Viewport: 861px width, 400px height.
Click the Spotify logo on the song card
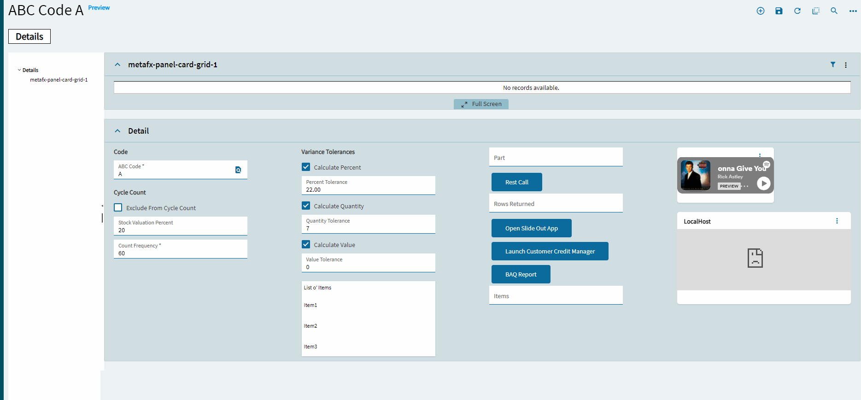coord(767,165)
